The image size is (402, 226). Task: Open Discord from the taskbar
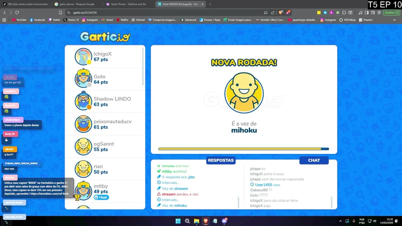coord(224,221)
